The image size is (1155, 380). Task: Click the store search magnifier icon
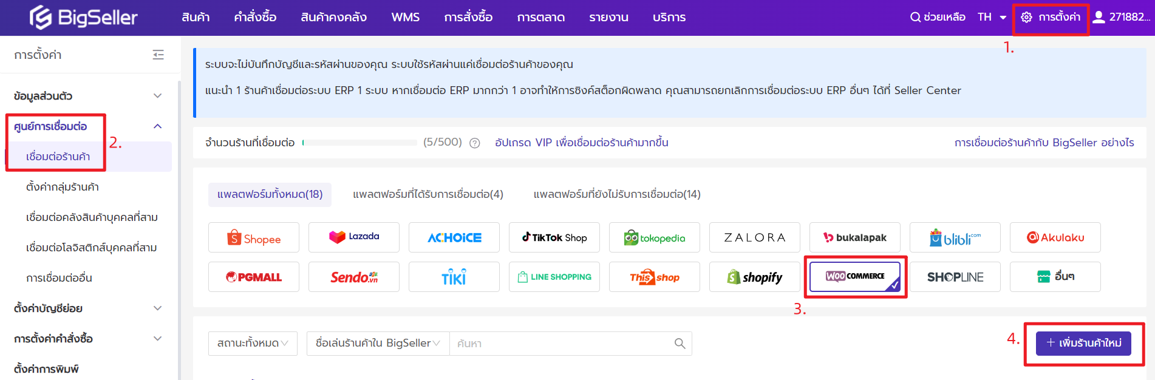pos(680,344)
